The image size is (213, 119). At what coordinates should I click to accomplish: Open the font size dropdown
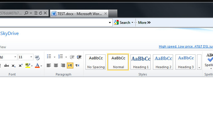point(31,57)
